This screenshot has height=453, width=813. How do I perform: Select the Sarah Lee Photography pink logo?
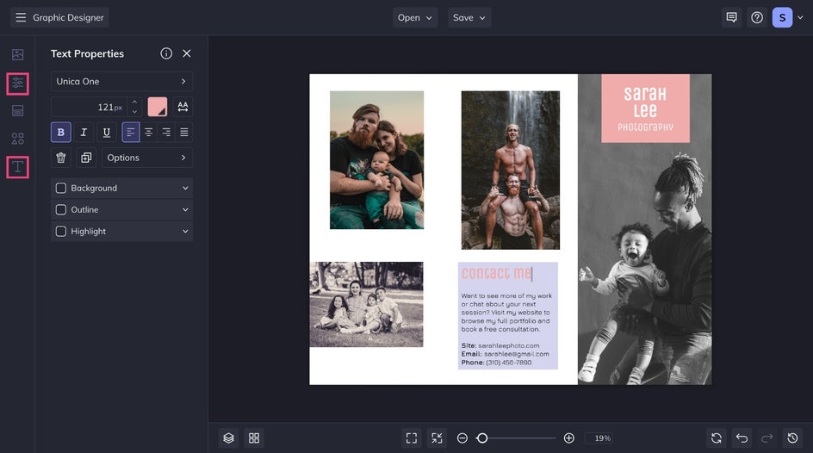click(645, 109)
